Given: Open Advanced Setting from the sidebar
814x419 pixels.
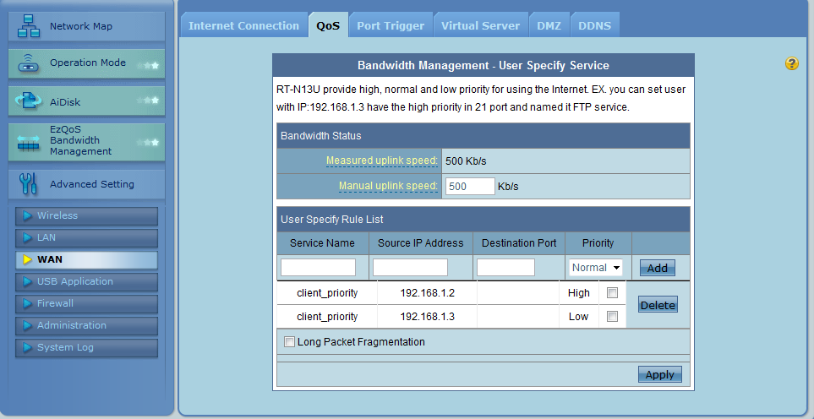Looking at the screenshot, I should (x=87, y=184).
